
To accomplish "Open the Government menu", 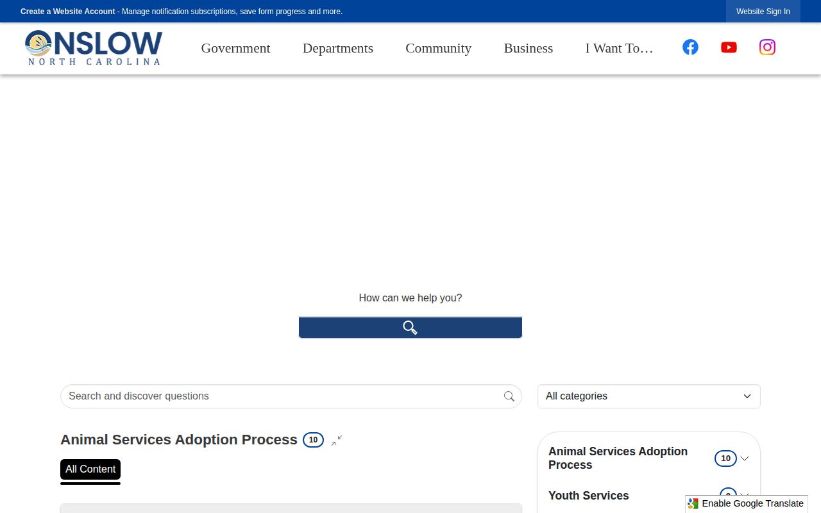I will click(236, 48).
